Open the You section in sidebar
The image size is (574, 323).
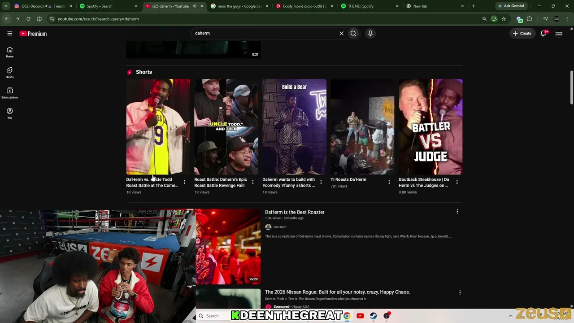9,113
